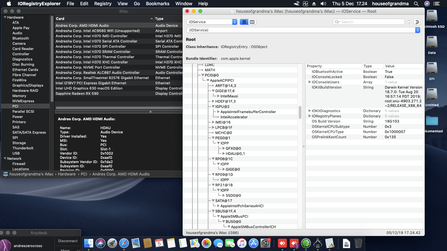Open iTunes music icon in the Dock
Image resolution: width=447 pixels, height=251 pixels.
[x=241, y=243]
